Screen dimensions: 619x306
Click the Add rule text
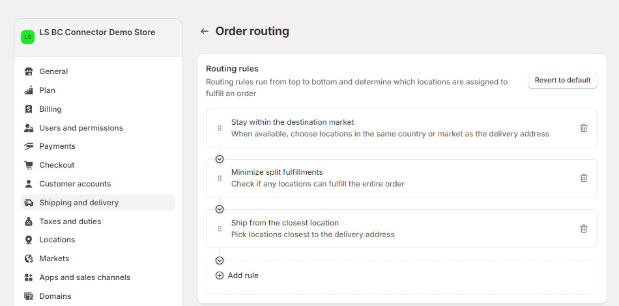tap(243, 275)
